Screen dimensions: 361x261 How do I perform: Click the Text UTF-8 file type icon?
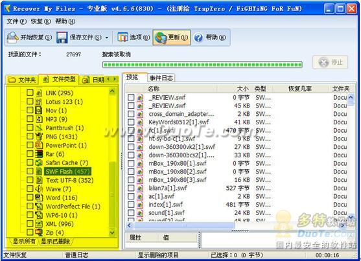39,180
